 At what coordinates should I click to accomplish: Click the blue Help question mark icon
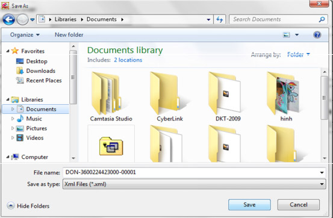317,35
